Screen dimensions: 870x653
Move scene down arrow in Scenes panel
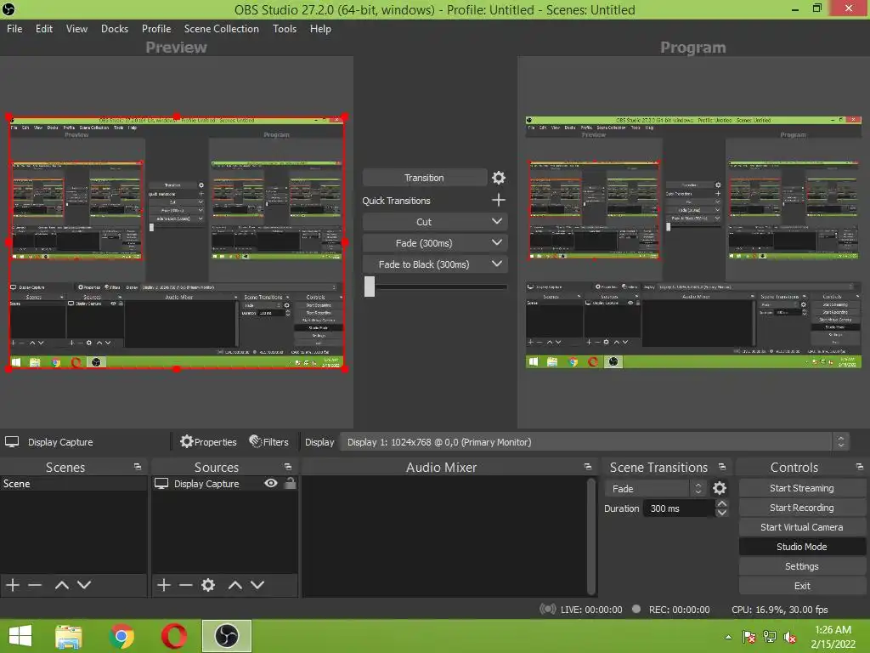tap(84, 585)
